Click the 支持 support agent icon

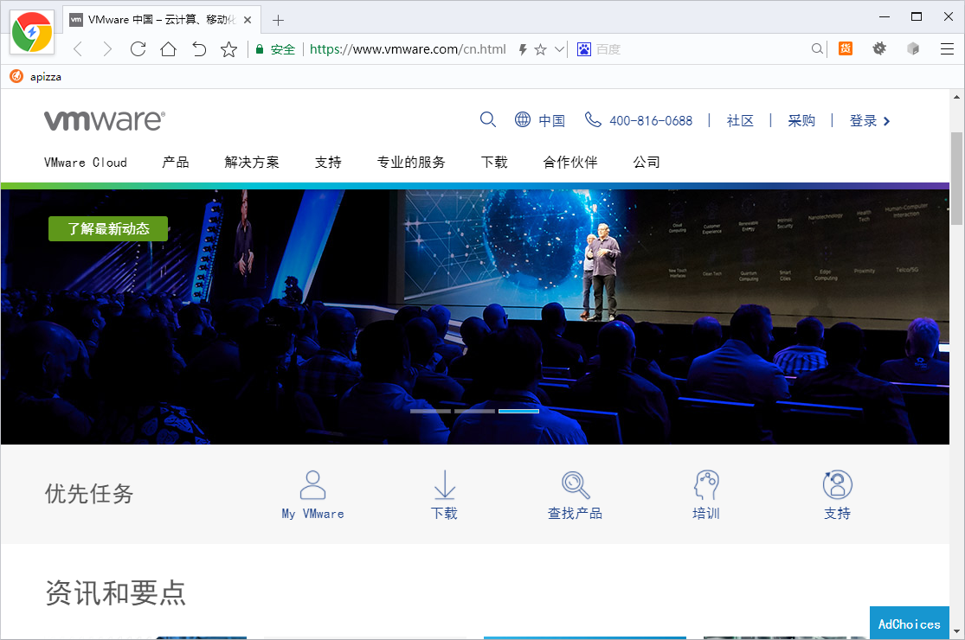[x=837, y=485]
